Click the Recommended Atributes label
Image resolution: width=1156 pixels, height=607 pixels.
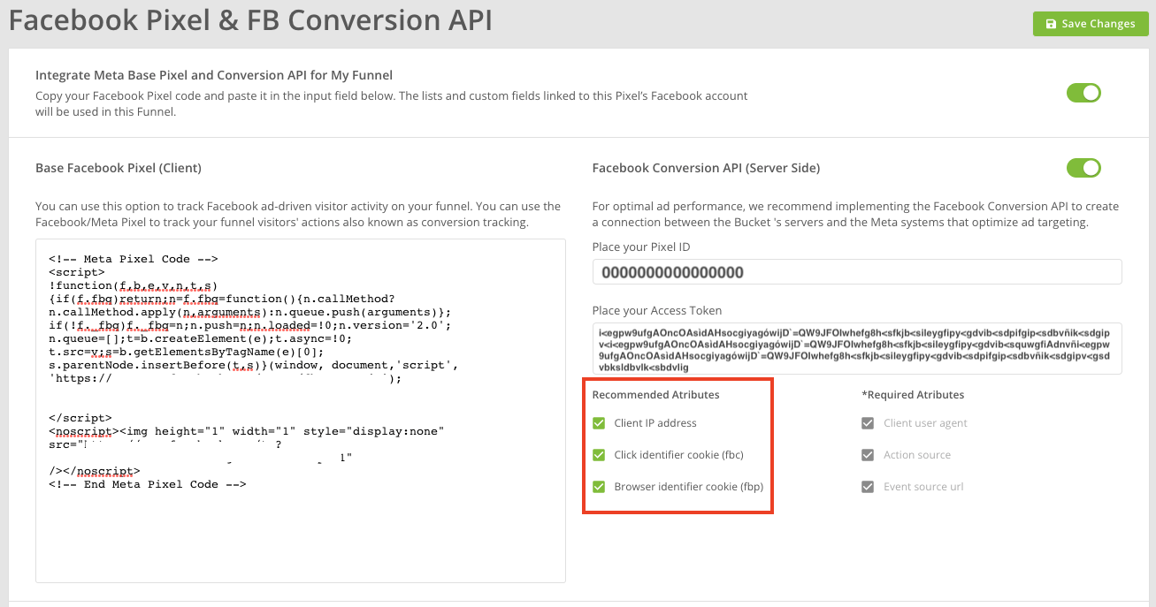[x=655, y=395]
